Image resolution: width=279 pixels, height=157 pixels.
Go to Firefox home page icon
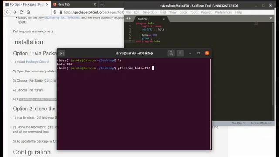[28, 12]
